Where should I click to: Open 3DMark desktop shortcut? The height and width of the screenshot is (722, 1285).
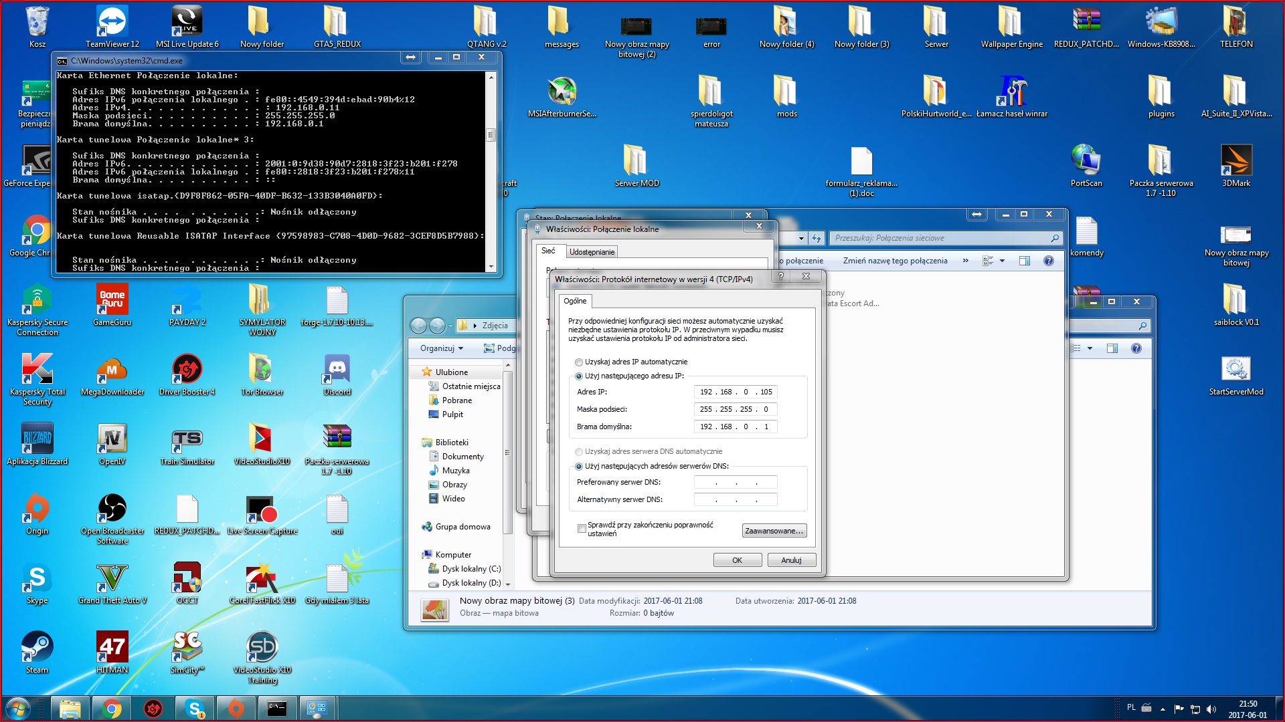[x=1236, y=166]
